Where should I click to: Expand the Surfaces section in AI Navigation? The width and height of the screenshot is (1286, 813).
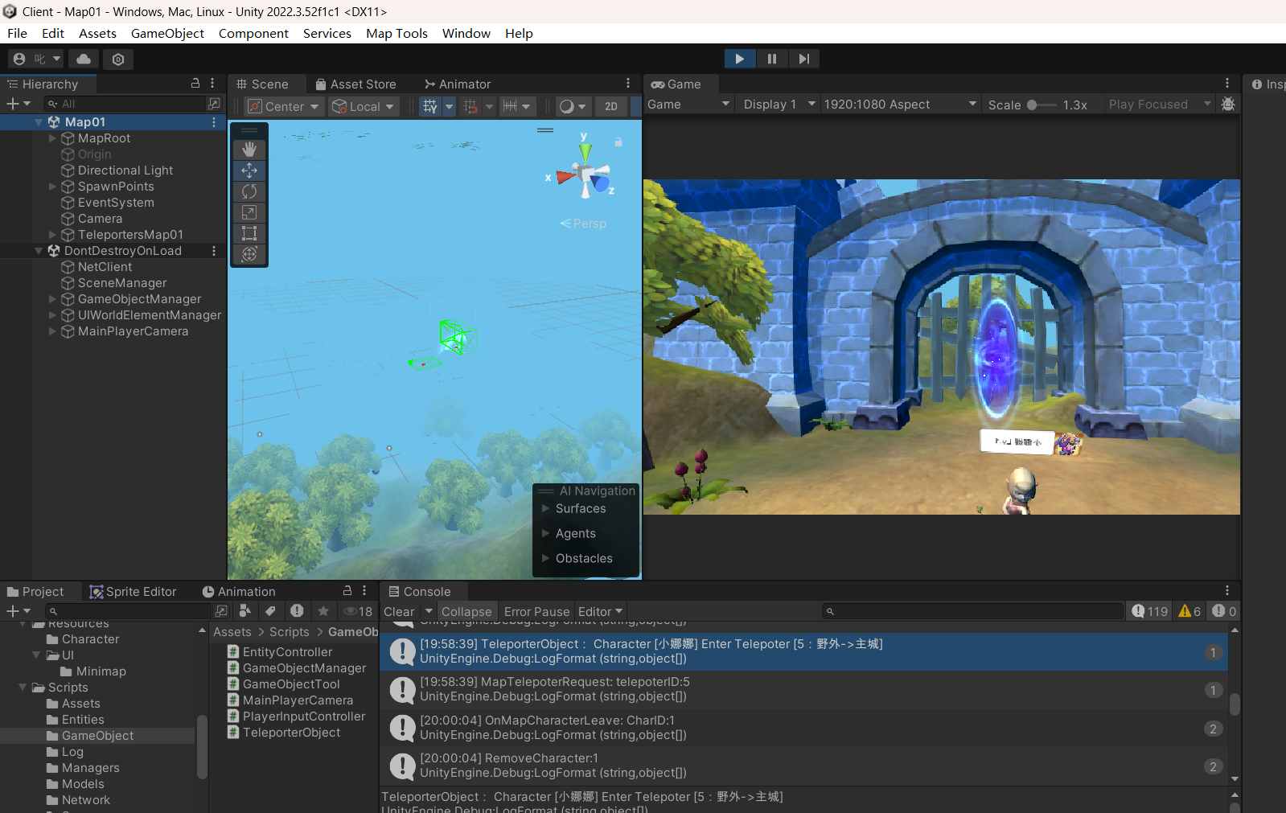[546, 508]
